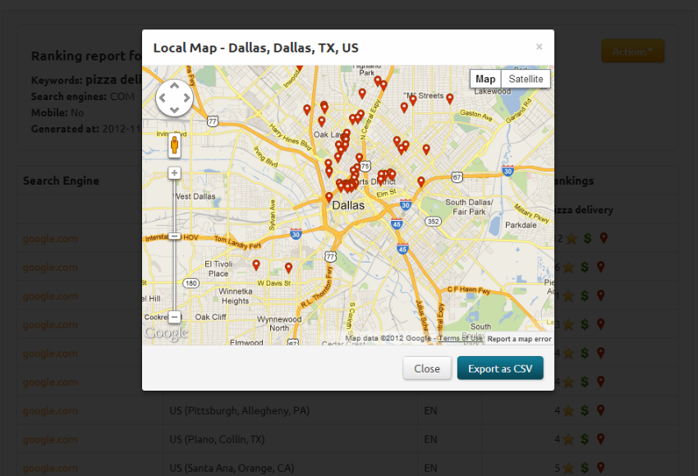Open the local map pin in the Santa Ana row

[x=601, y=468]
